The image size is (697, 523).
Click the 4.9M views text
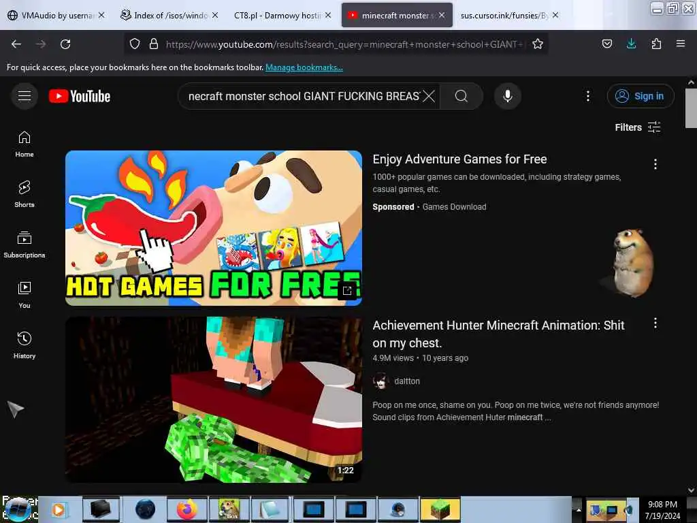(x=393, y=358)
